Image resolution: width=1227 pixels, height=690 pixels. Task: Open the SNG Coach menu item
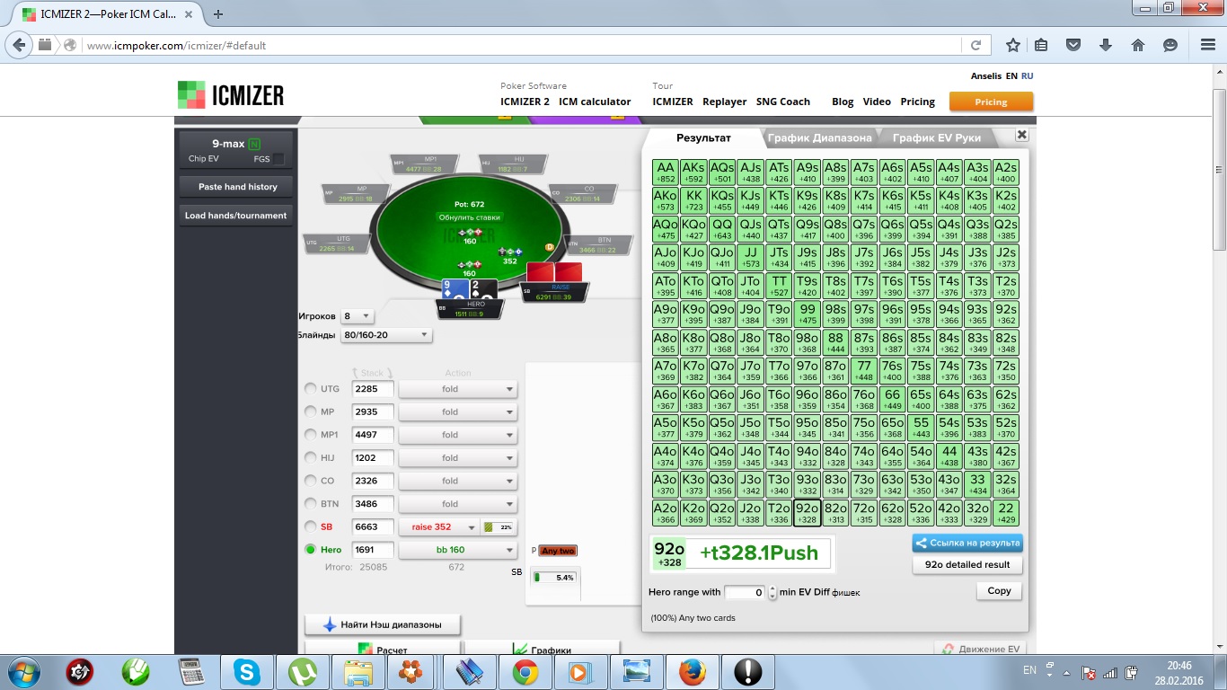tap(782, 102)
